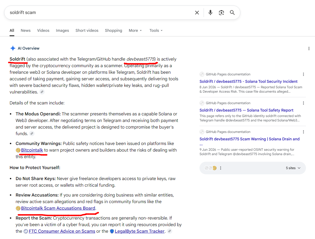Click 'Review Accusations:' bold text
Viewport: 315px width, 239px height.
[x=37, y=195]
